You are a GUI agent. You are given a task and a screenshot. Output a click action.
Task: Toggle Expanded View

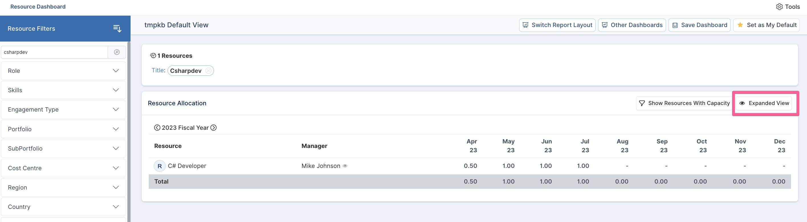pyautogui.click(x=764, y=103)
